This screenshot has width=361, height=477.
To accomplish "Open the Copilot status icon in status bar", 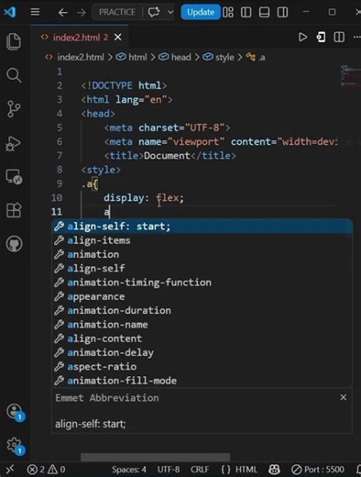I will (x=274, y=470).
